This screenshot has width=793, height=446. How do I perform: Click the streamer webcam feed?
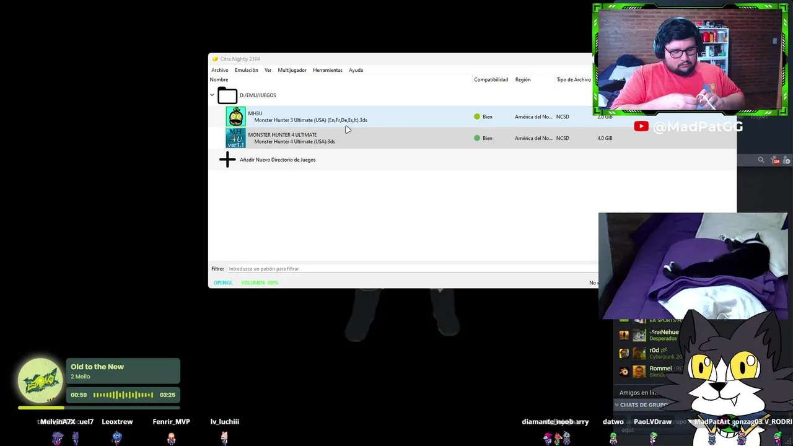690,59
